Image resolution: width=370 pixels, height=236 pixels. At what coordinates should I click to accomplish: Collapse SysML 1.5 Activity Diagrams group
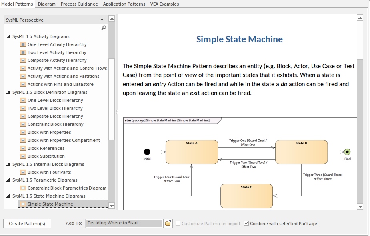click(8, 36)
